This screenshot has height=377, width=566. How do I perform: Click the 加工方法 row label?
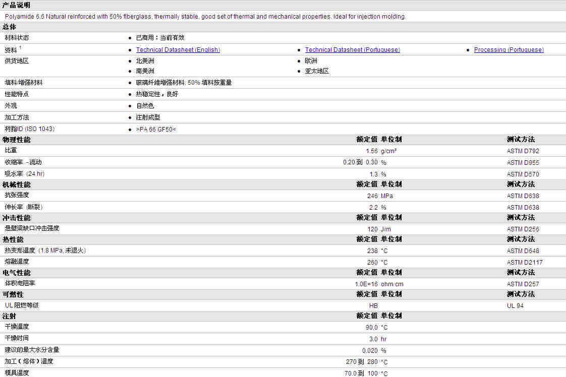pyautogui.click(x=17, y=117)
